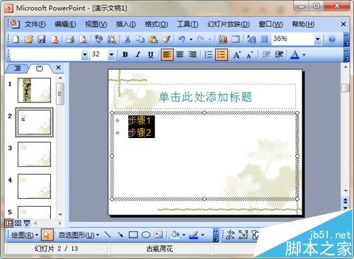354x259 pixels.
Task: Expand the 绘图 Draw menu
Action: tap(25, 235)
